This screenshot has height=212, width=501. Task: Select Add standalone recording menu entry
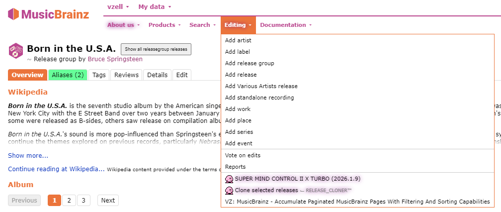259,98
